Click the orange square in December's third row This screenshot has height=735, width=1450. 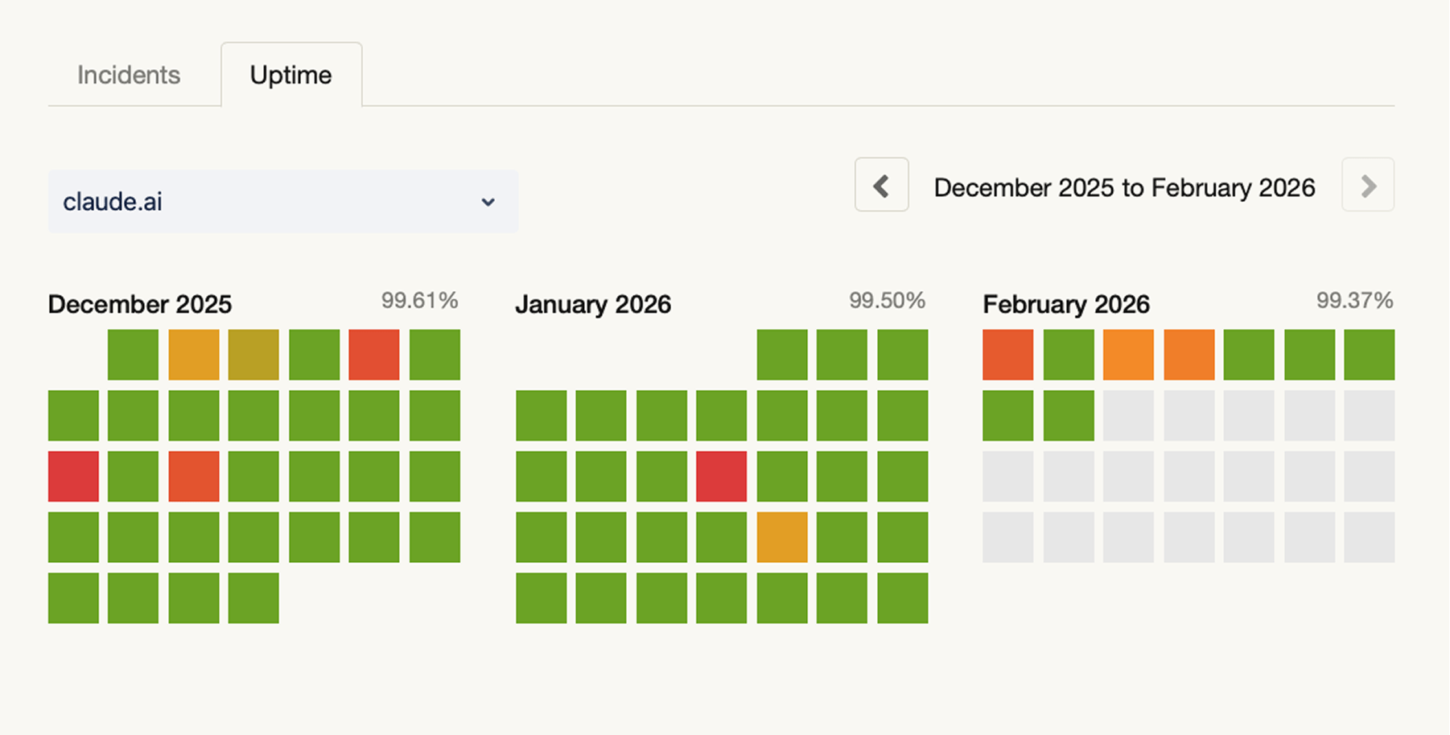click(193, 476)
